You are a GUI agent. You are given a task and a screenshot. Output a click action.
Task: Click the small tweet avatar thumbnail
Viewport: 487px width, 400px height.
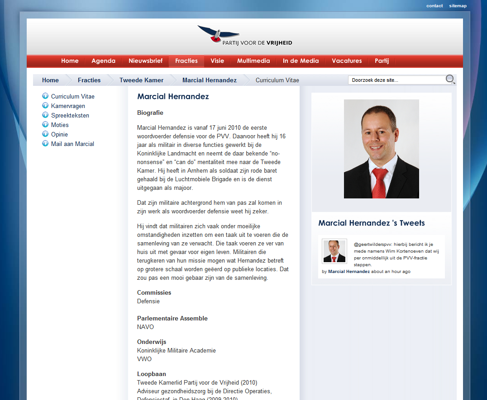click(334, 251)
